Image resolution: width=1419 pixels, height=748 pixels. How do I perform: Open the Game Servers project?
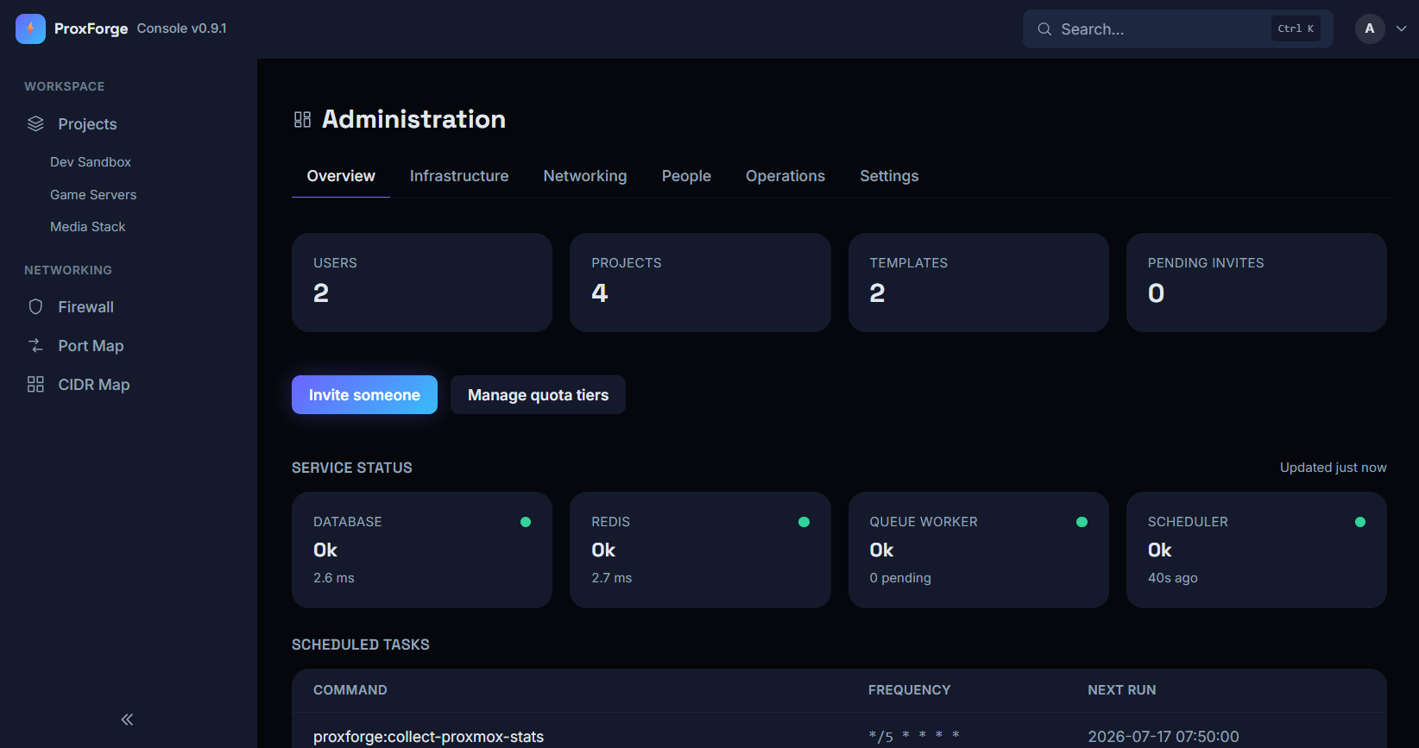click(93, 195)
